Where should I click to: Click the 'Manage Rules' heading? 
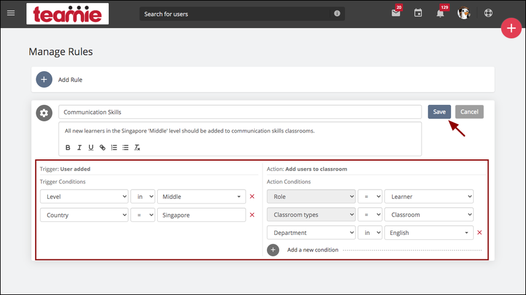point(61,52)
